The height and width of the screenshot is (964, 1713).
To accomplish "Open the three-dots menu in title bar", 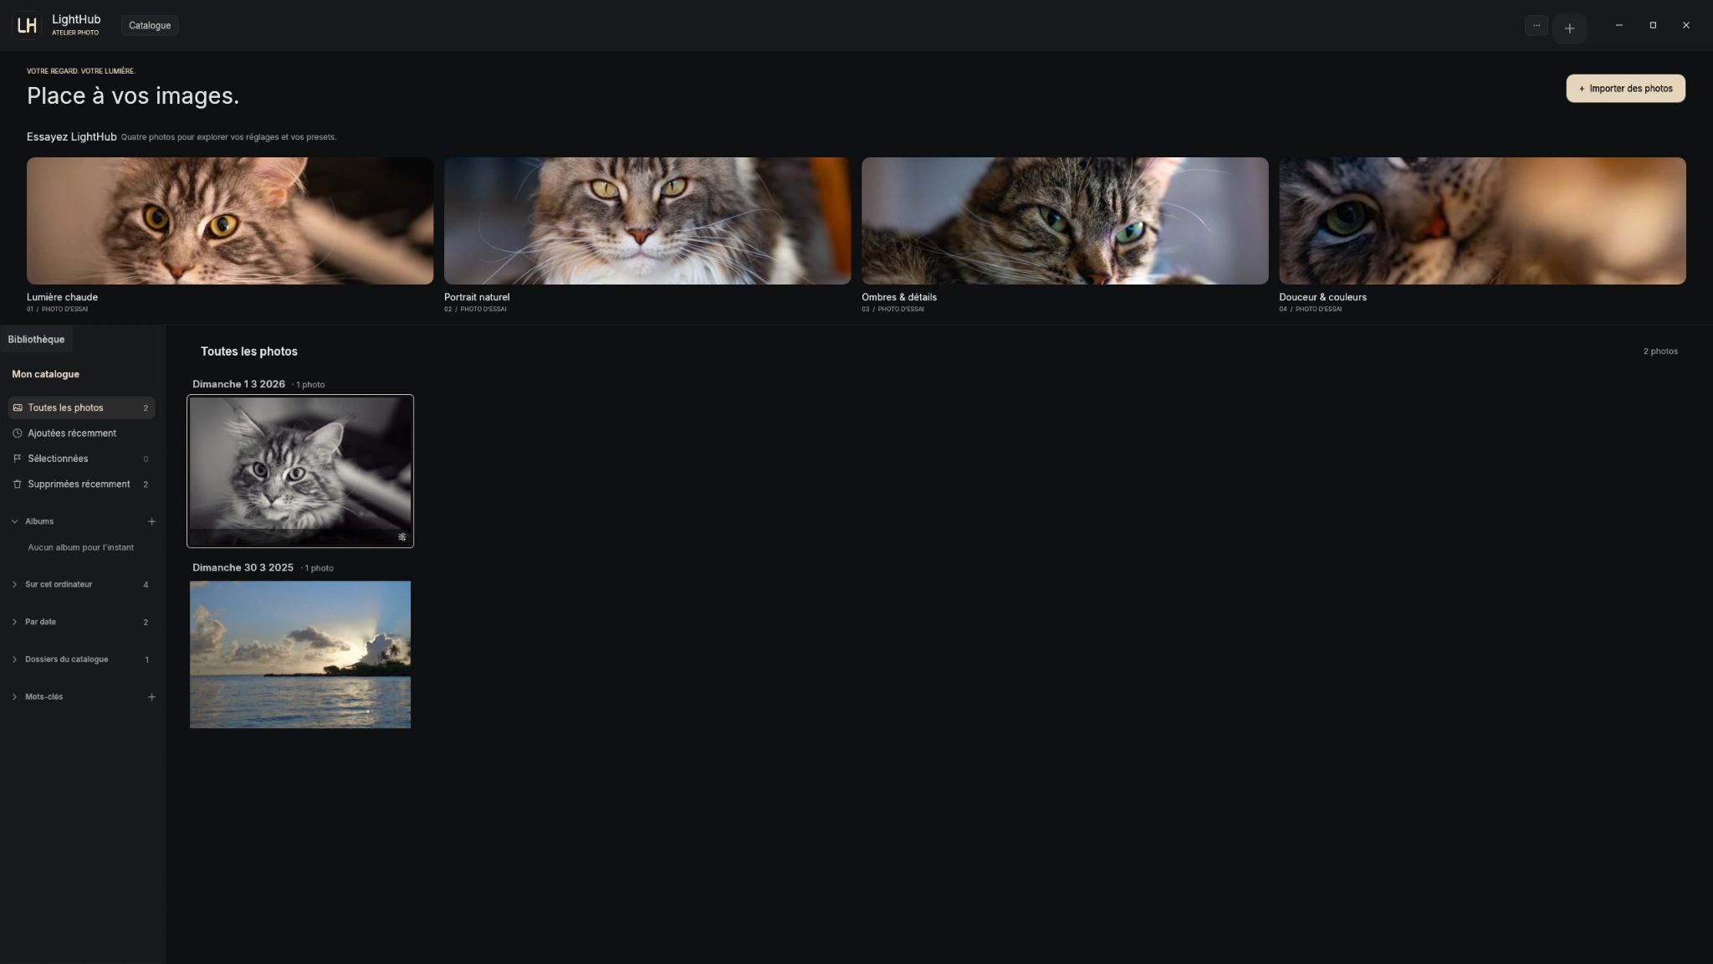I will (x=1536, y=25).
